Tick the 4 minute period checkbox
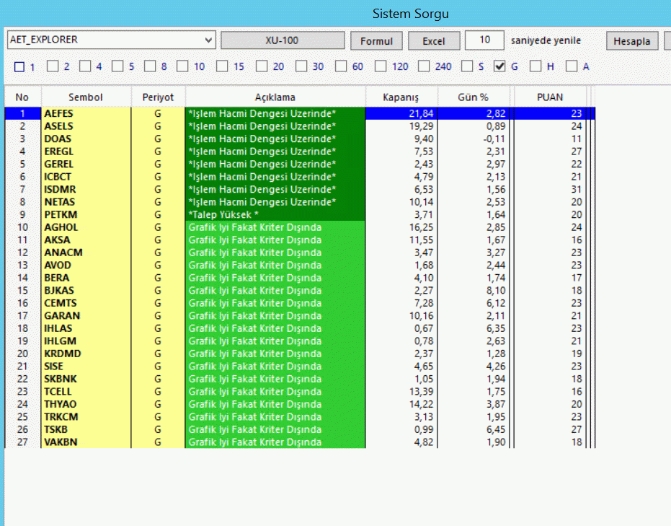This screenshot has height=526, width=671. [x=85, y=66]
